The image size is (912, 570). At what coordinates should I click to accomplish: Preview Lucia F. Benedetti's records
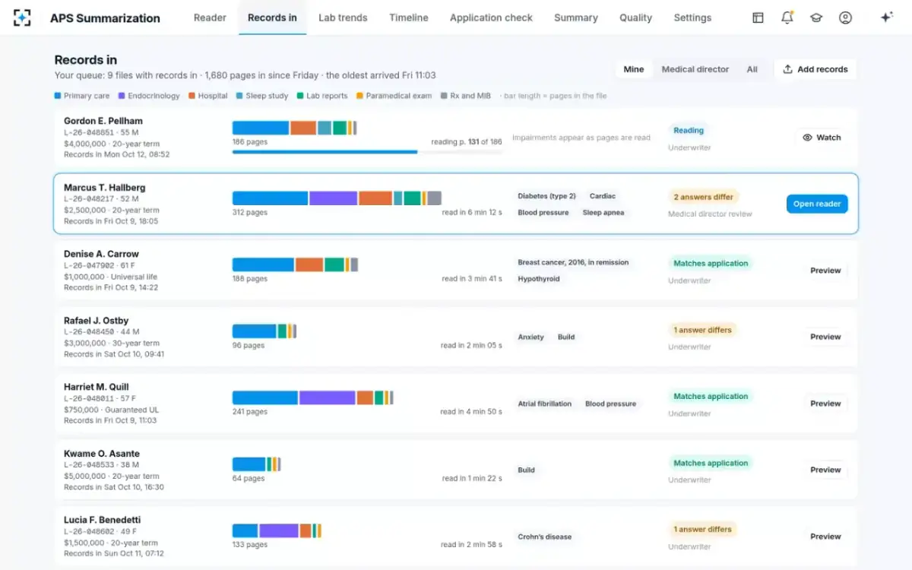(x=825, y=537)
